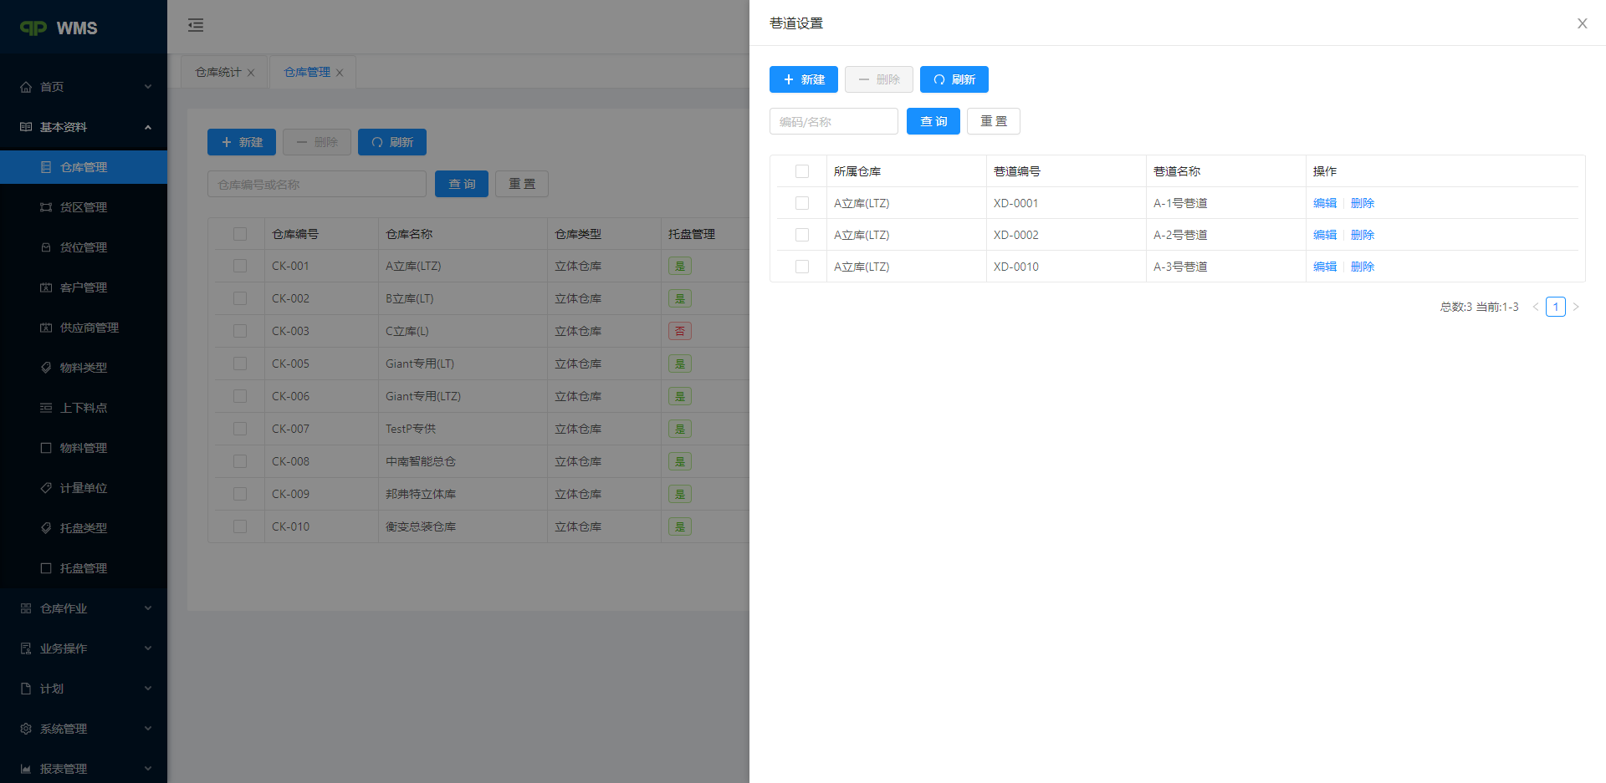The width and height of the screenshot is (1606, 783).
Task: Click the 客户管理 sidebar icon
Action: pos(46,287)
